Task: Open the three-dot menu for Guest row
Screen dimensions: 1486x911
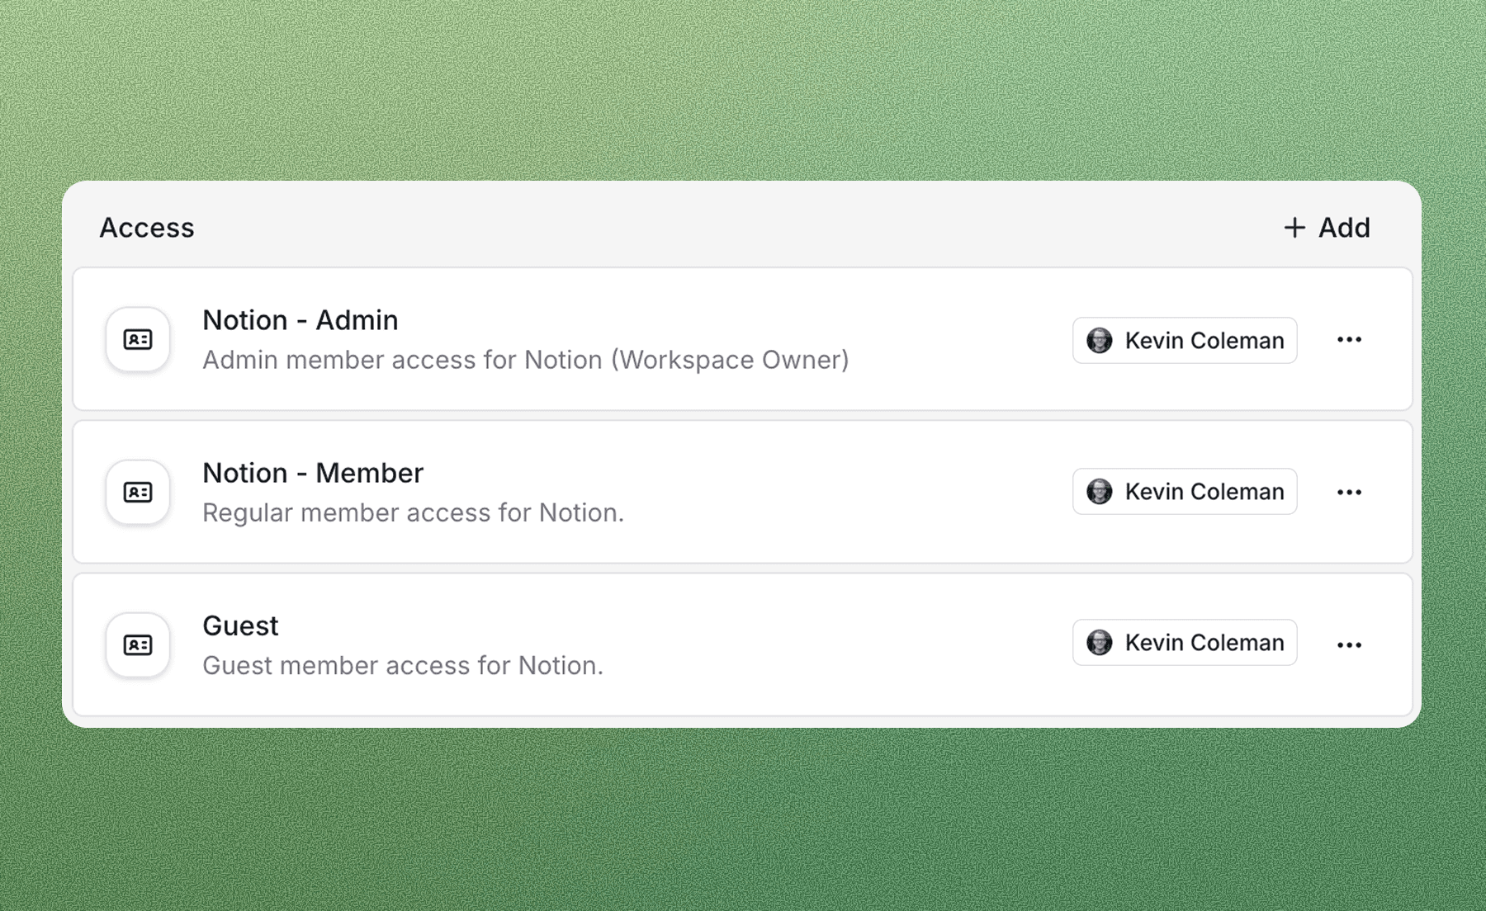Action: click(1349, 644)
